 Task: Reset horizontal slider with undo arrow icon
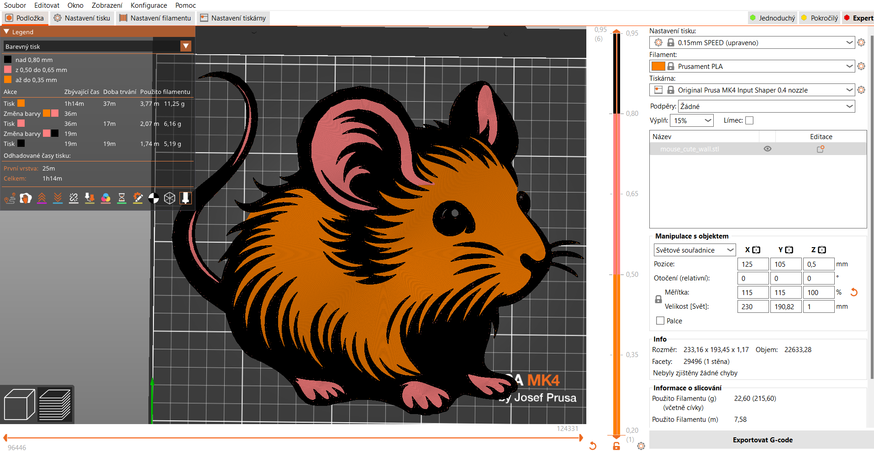tap(593, 446)
